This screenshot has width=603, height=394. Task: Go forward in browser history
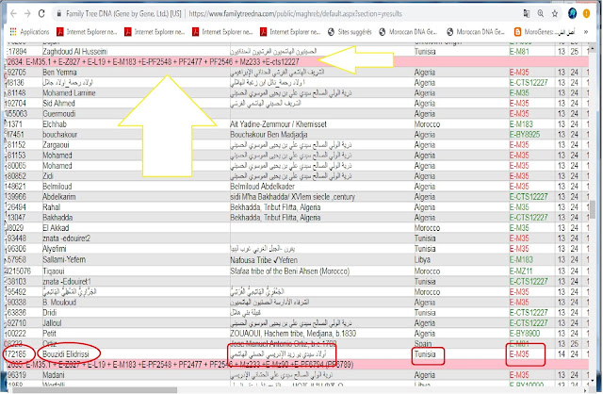(27, 14)
